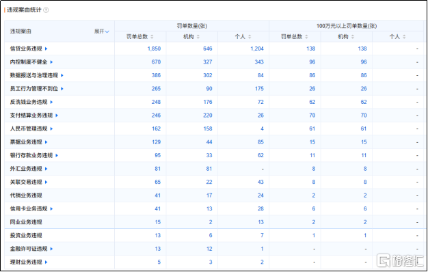Expand the 内控制度不健全 row

(x=51, y=62)
